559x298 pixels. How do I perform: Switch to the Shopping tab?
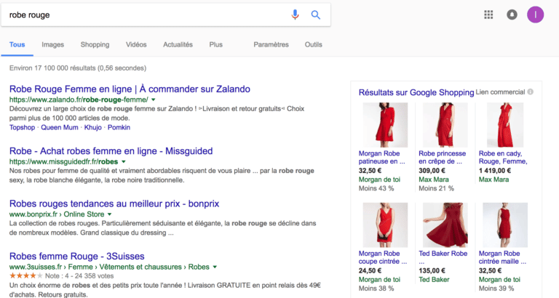pyautogui.click(x=95, y=44)
